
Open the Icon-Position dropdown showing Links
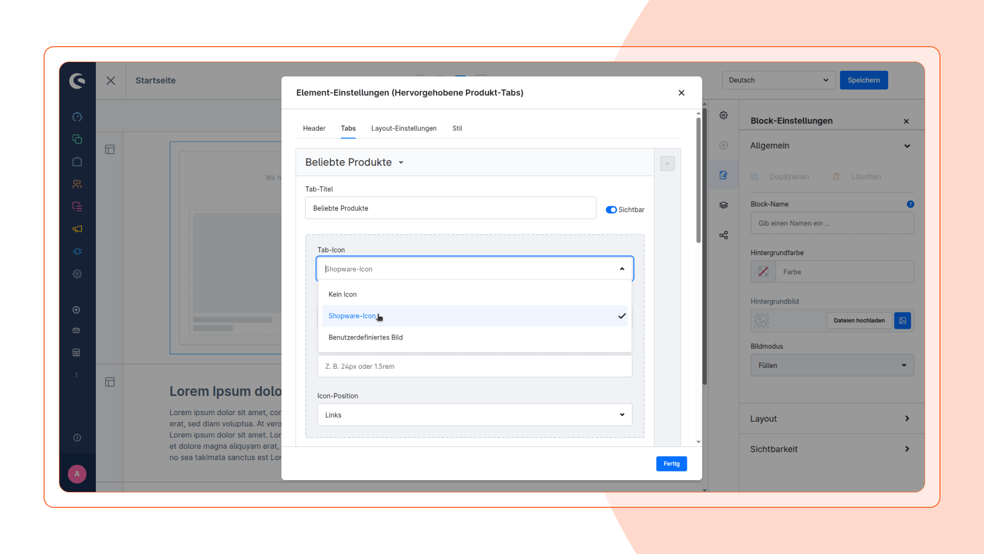(475, 414)
